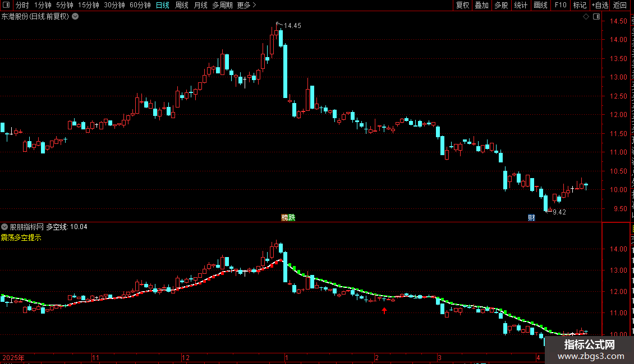Click month 12 on time axis
634x364 pixels.
186,357
